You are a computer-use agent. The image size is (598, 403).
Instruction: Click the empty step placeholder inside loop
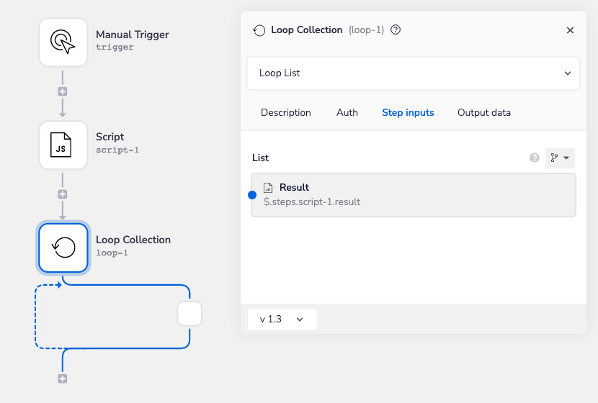click(x=189, y=314)
